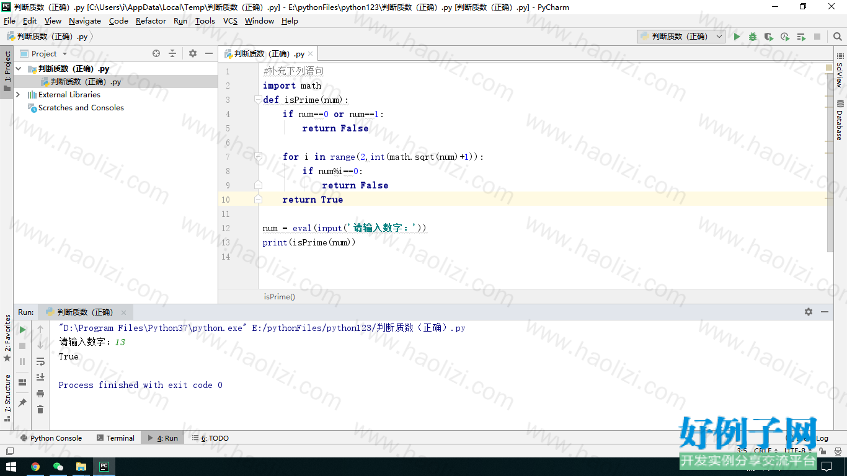The height and width of the screenshot is (476, 847).
Task: Open the run configuration dropdown 判断质数（正确）
Action: [681, 37]
